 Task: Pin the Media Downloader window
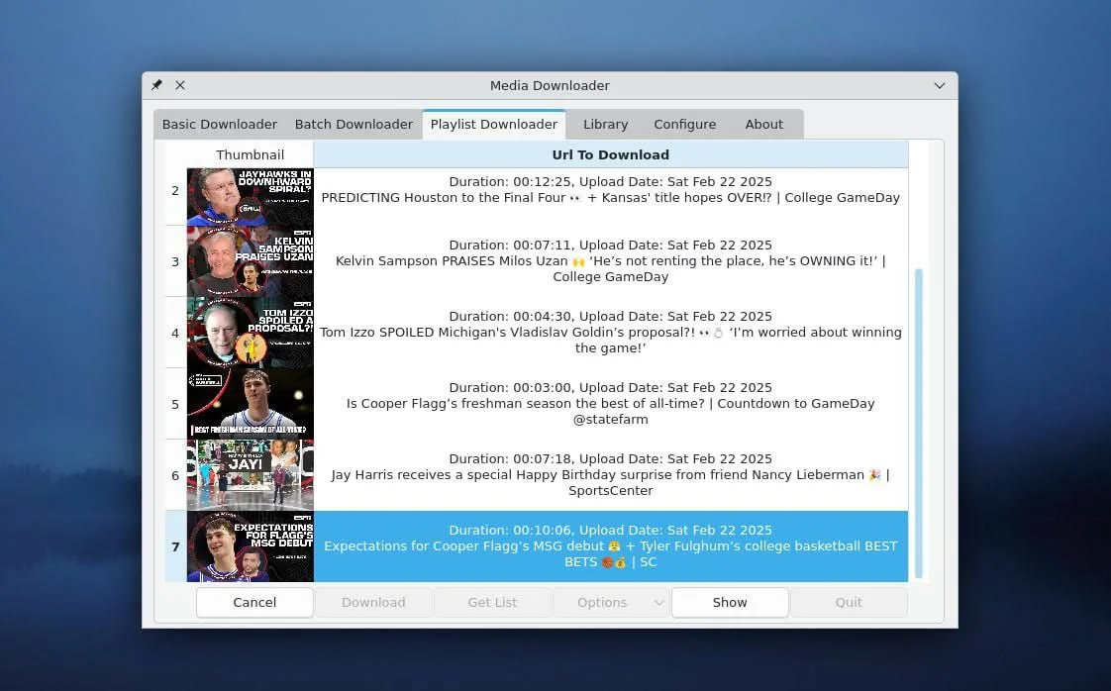(x=156, y=86)
